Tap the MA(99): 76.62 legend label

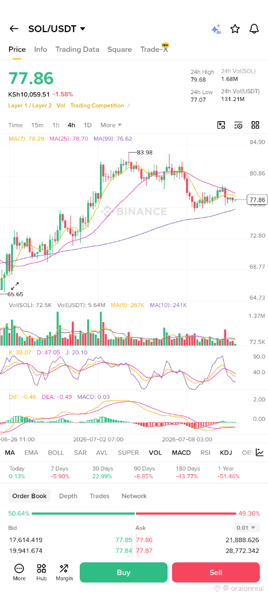point(113,138)
